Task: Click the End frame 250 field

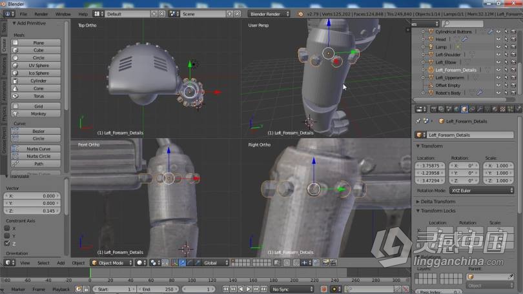Action: [158, 289]
